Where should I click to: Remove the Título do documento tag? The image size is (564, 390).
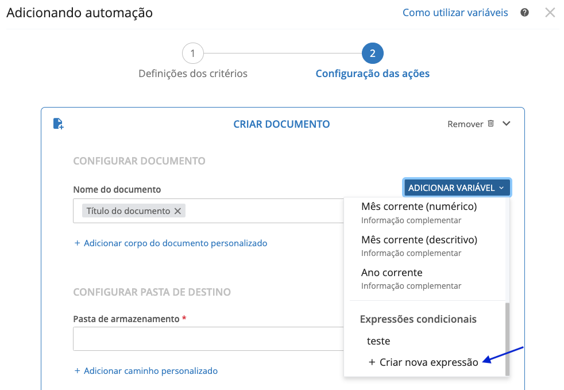tap(178, 211)
